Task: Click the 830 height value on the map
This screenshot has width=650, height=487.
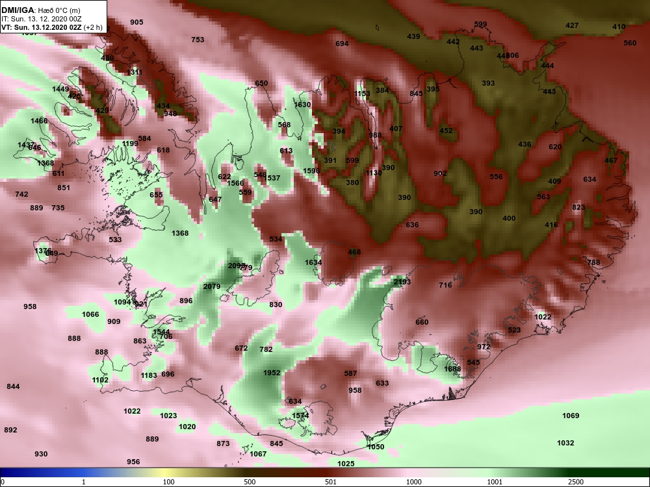Action: (276, 305)
